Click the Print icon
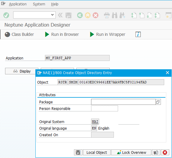Image resolution: width=172 pixels, height=158 pixels. pos(107,15)
